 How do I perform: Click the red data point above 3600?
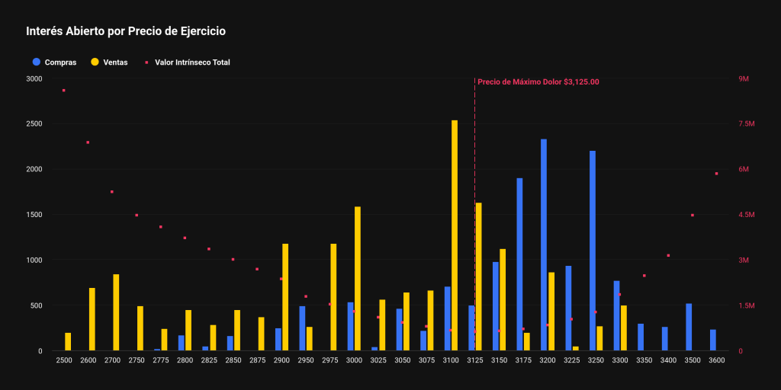click(716, 174)
